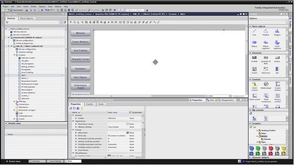Collapse the My controls section

(250, 110)
